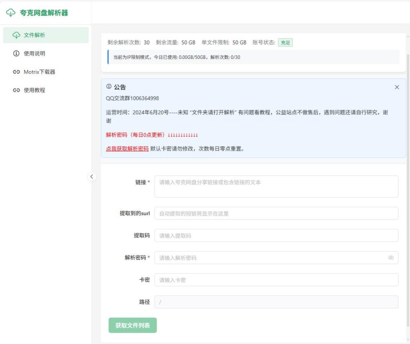
Task: Click the info icon next to 公告
Action: [x=109, y=86]
